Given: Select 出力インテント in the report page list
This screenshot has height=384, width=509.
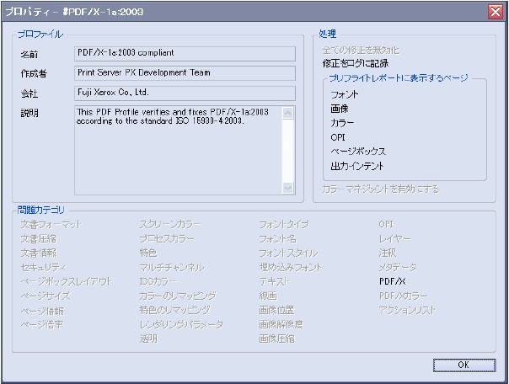Looking at the screenshot, I should pyautogui.click(x=358, y=166).
